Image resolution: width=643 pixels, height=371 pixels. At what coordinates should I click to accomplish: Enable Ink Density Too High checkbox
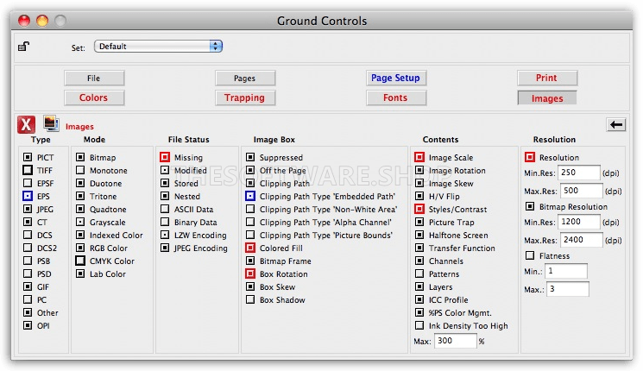click(x=419, y=325)
